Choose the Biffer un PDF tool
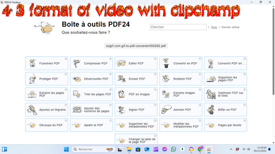This screenshot has width=275, height=154. (226, 110)
